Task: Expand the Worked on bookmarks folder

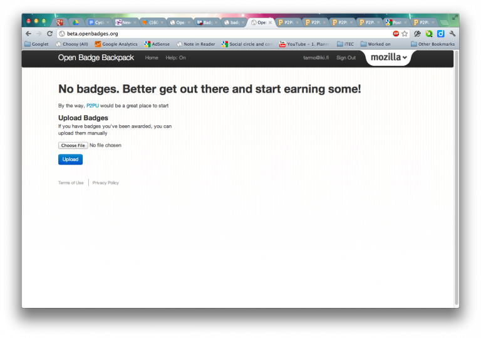Action: 376,44
